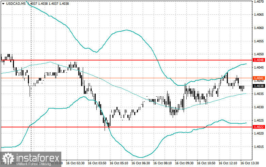Click the 16 Oct 02:30 time label

[75, 163]
